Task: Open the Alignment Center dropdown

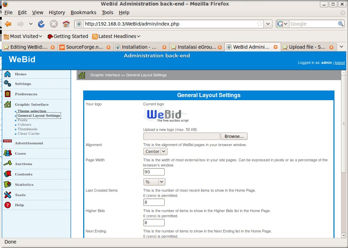Action: pyautogui.click(x=155, y=151)
